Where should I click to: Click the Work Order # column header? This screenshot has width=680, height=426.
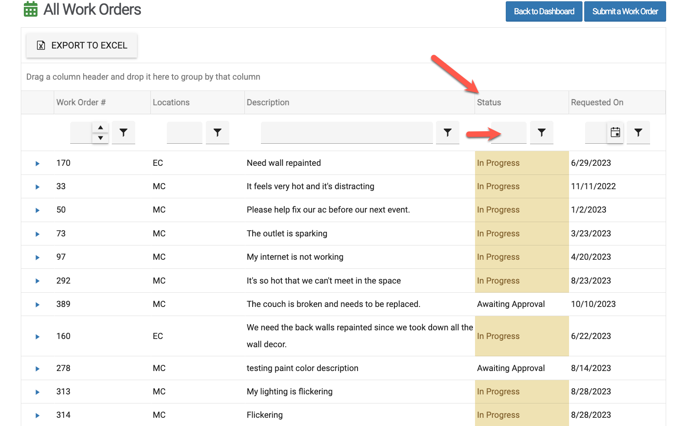tap(81, 103)
